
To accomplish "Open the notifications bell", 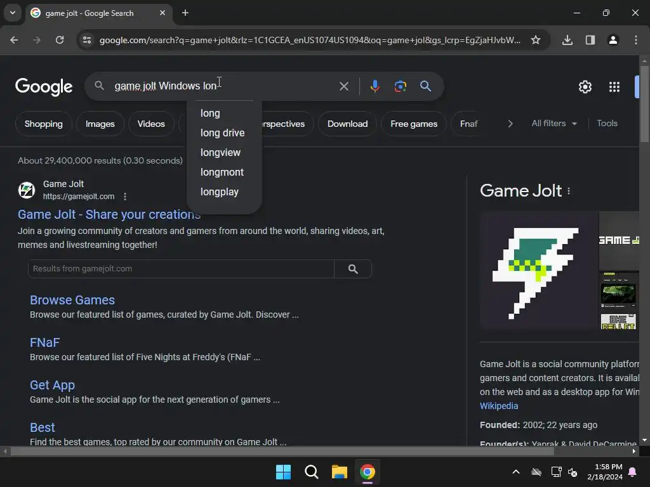I will [x=633, y=472].
